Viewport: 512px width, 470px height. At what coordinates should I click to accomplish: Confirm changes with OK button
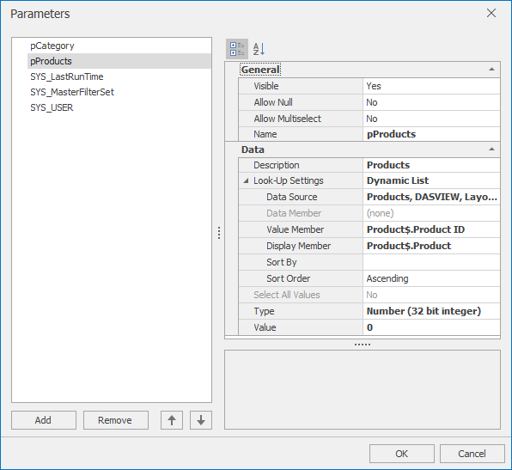[x=402, y=454]
